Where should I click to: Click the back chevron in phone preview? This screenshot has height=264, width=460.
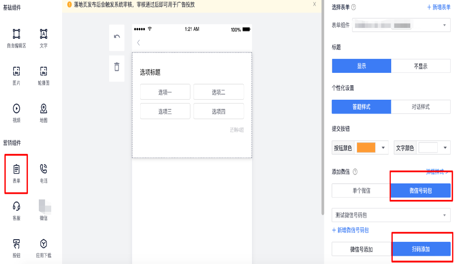139,42
